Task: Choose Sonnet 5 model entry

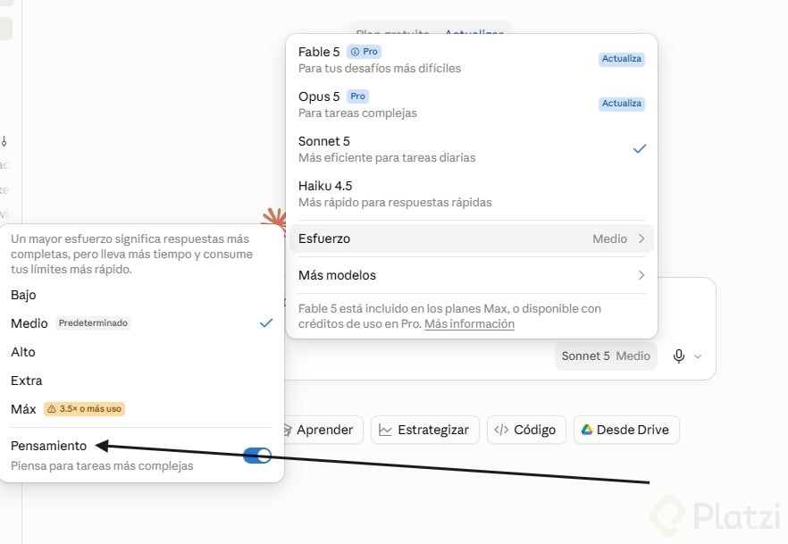Action: pyautogui.click(x=472, y=149)
